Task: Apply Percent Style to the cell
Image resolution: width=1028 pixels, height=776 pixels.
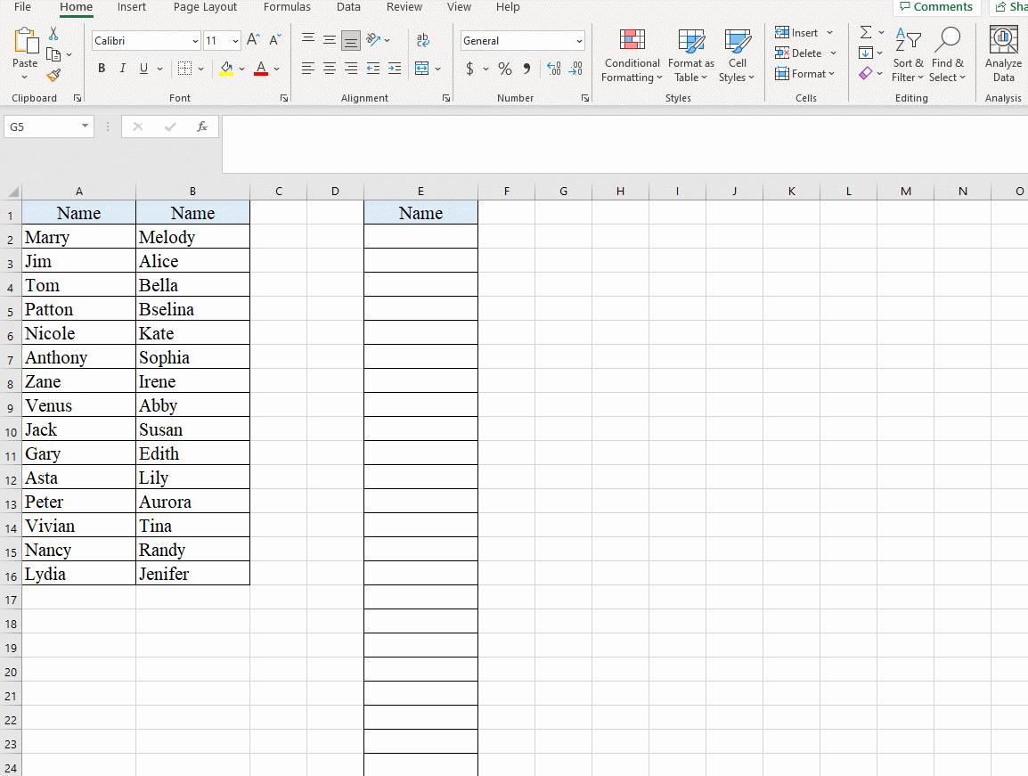Action: pyautogui.click(x=504, y=69)
